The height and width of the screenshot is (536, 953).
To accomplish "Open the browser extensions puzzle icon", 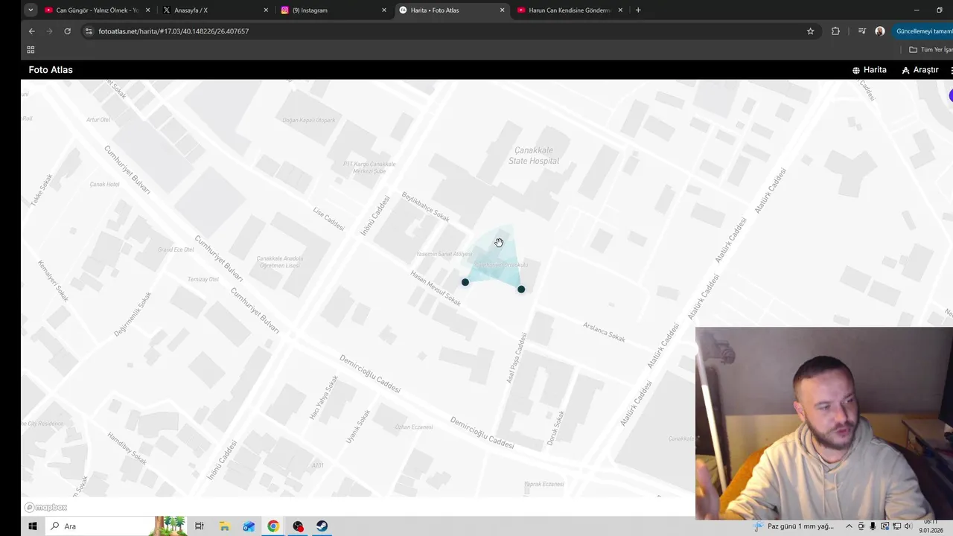I will point(835,31).
